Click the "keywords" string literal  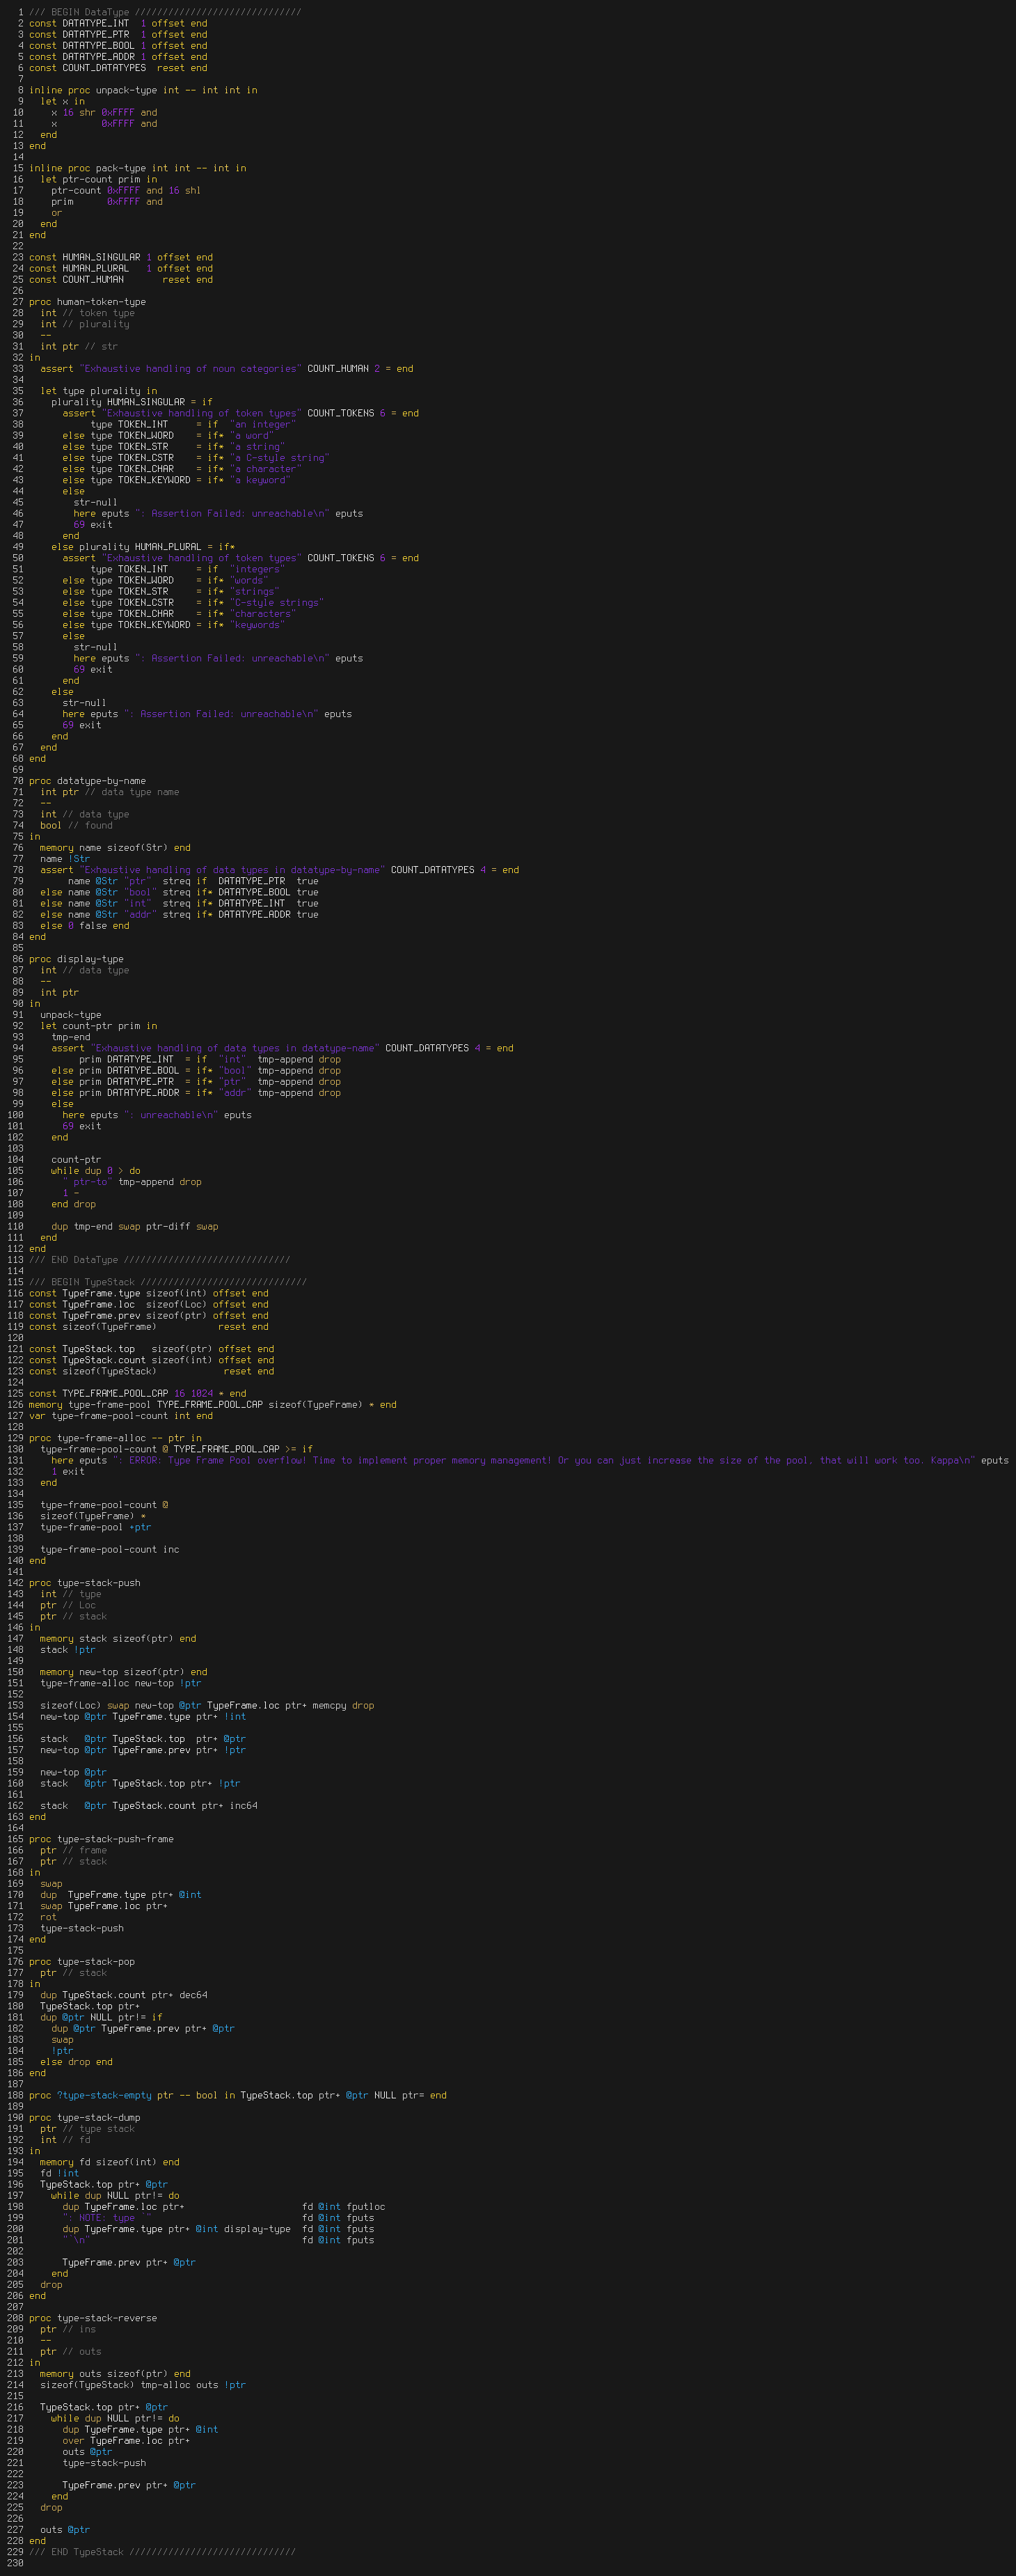[x=257, y=625]
